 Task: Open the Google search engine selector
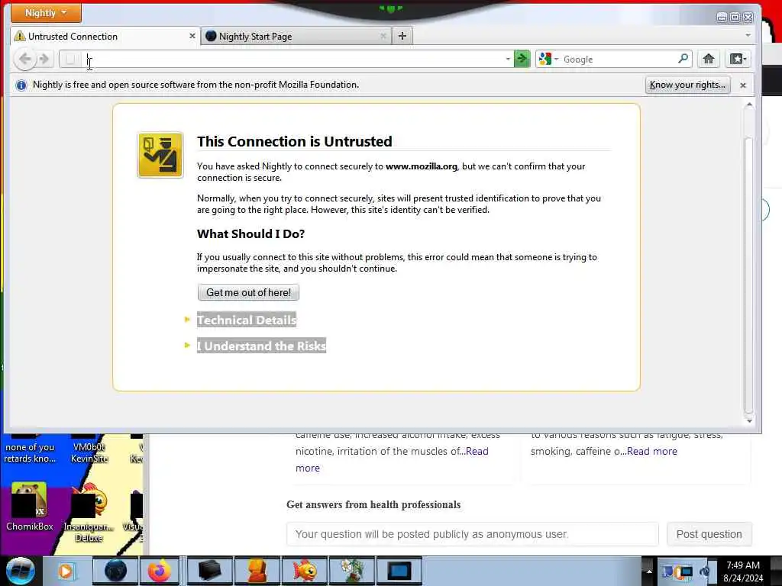[x=548, y=60]
